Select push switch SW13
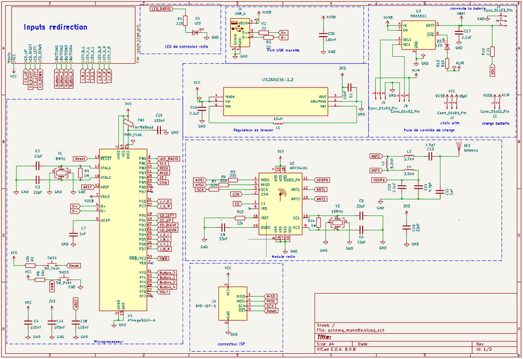The image size is (523, 359). coord(63,279)
